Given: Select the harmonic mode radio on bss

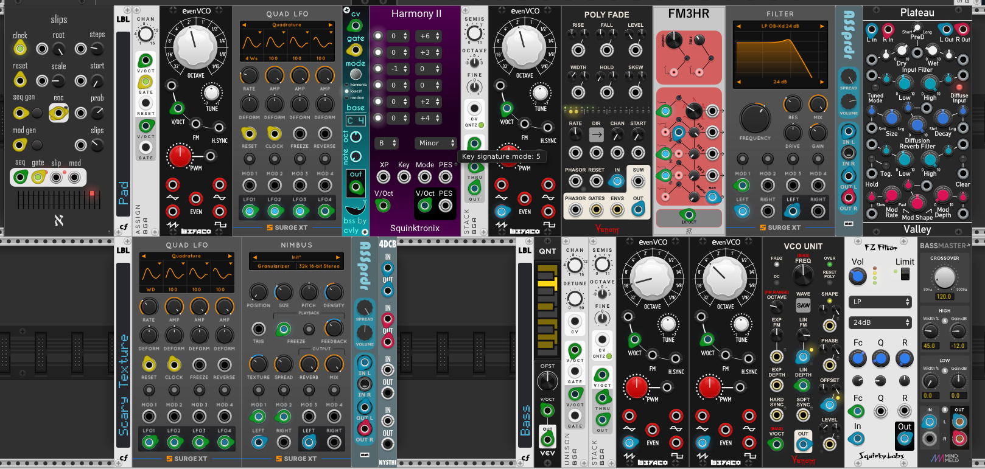Looking at the screenshot, I should point(347,85).
